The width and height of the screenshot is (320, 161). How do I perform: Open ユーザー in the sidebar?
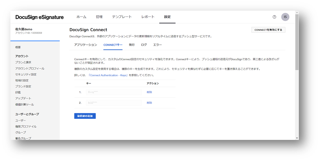click(x=21, y=120)
